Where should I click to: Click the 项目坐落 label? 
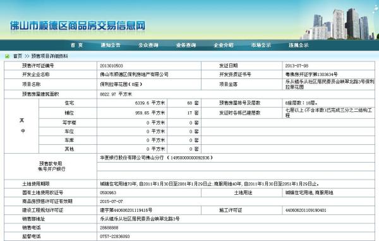coord(229,84)
